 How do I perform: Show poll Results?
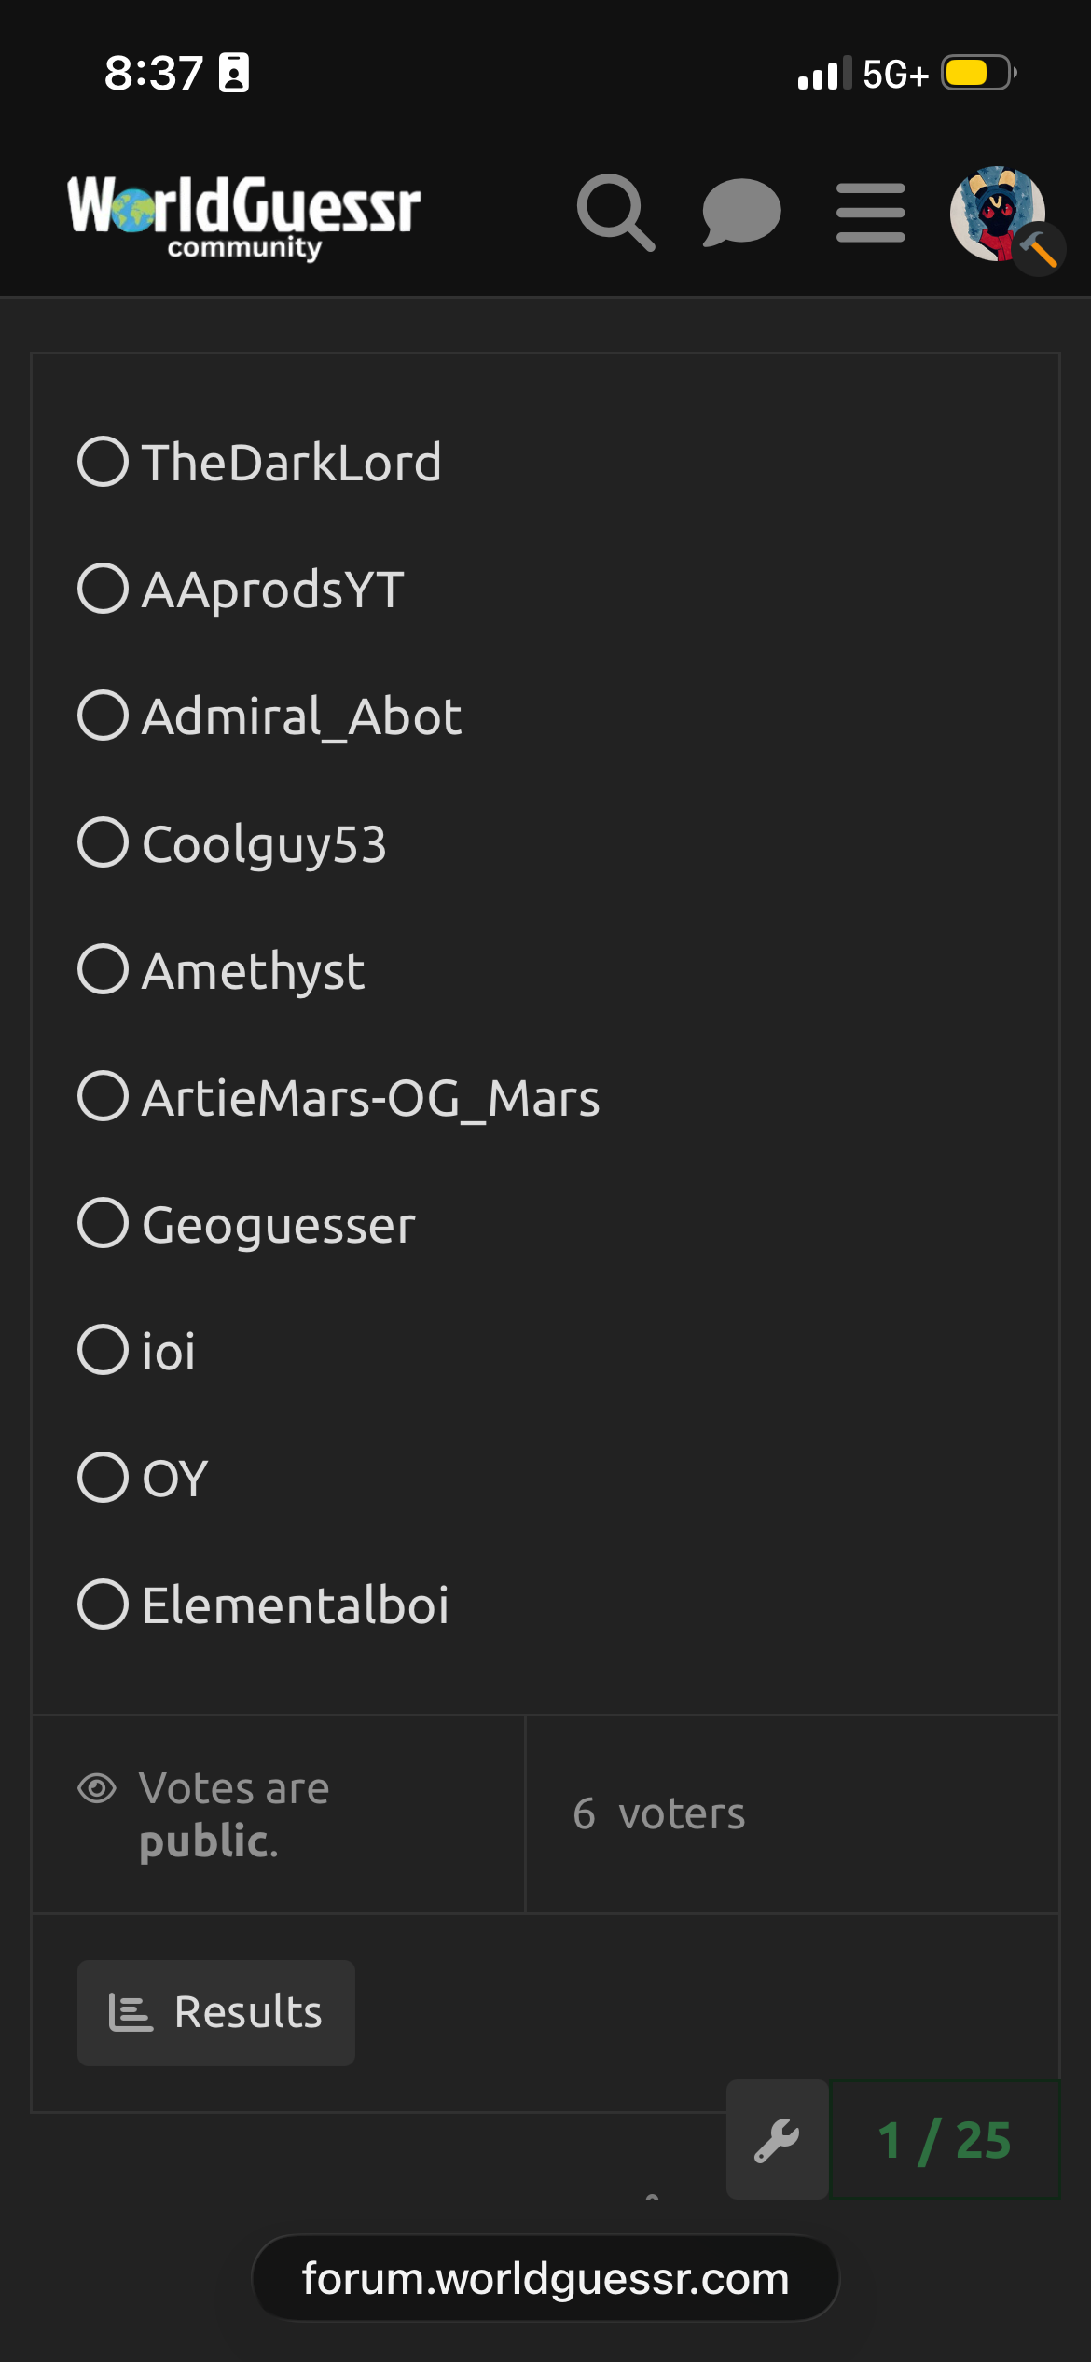coord(216,2012)
